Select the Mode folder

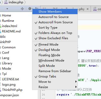[6, 69]
